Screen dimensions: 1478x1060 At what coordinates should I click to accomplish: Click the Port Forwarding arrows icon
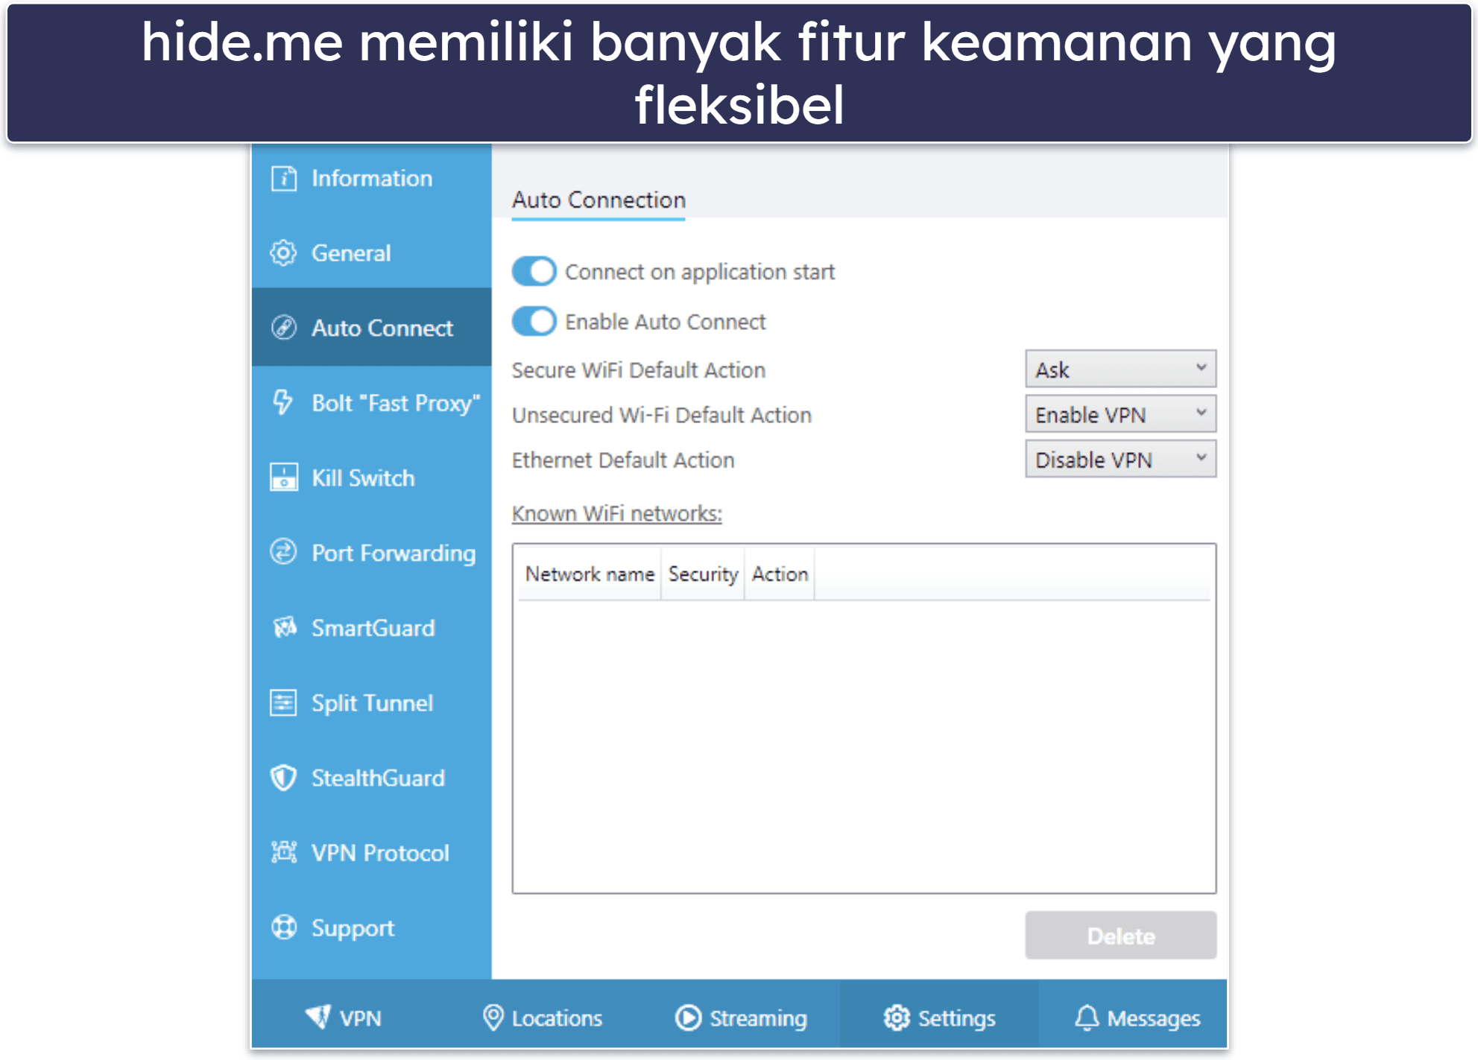[283, 553]
